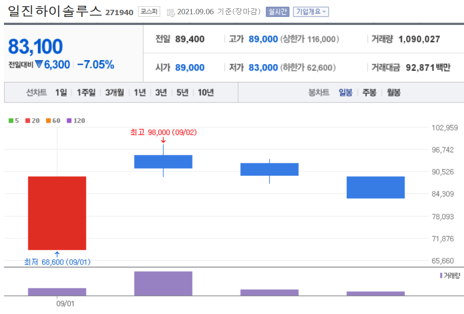The height and width of the screenshot is (314, 464).
Task: Click the 거래량 volume legend marker
Action: [x=441, y=276]
